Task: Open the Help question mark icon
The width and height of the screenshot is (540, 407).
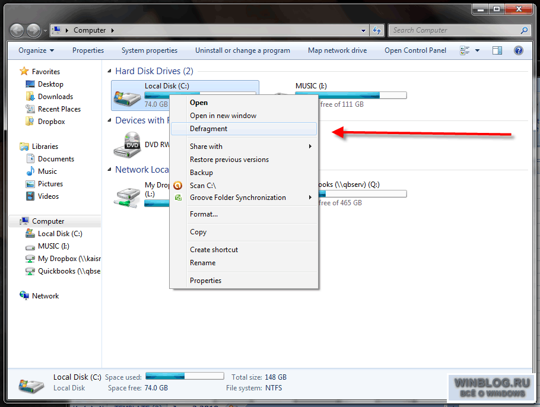Action: point(518,50)
